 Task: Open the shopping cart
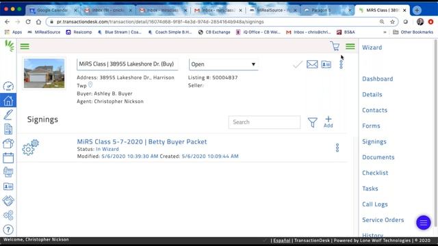[335, 46]
